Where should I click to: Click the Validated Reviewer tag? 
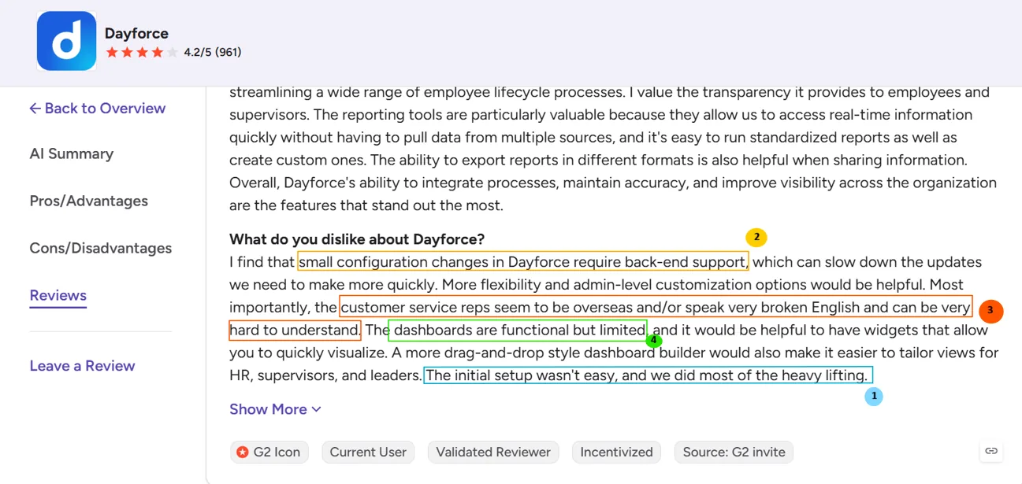493,452
